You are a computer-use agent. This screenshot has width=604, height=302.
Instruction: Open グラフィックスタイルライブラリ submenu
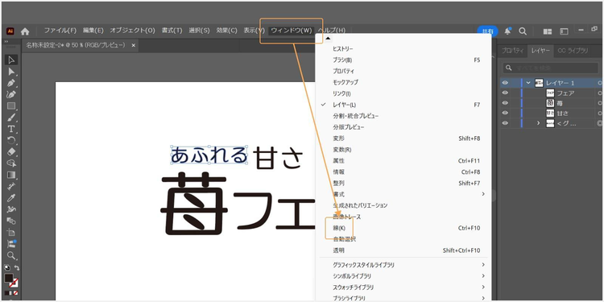tap(403, 265)
